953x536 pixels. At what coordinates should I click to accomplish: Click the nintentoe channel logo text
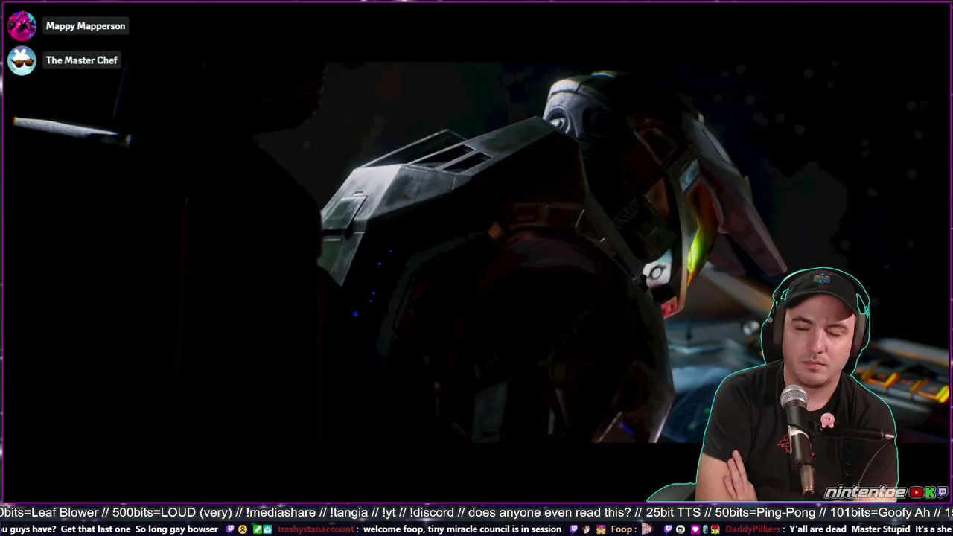coord(866,492)
